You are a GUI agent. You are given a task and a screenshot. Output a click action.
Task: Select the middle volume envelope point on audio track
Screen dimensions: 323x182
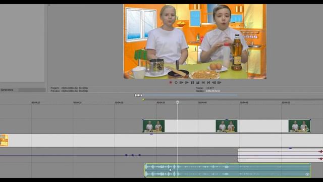click(133, 155)
